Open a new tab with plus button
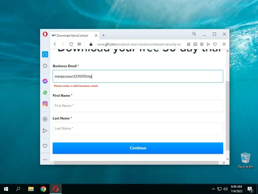The width and height of the screenshot is (258, 194). [x=103, y=35]
